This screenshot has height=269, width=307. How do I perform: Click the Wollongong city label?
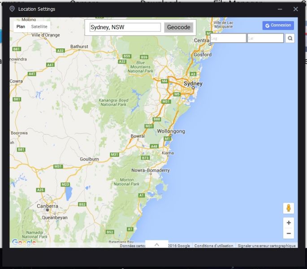coord(171,131)
